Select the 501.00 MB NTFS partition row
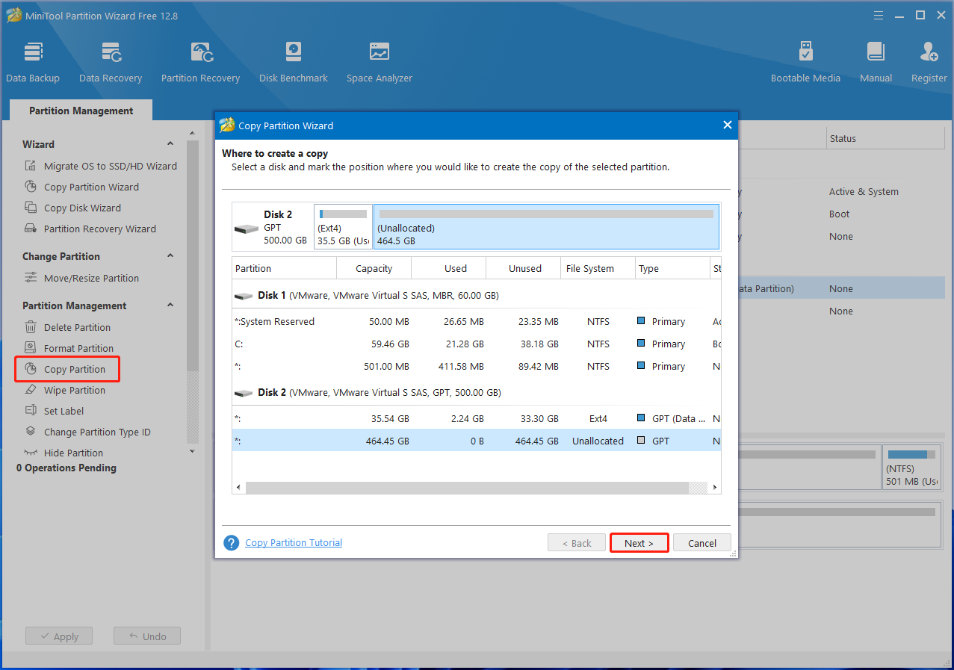 tap(476, 367)
